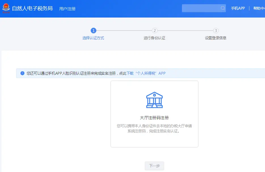Click the search magnifier icon
Image resolution: width=265 pixels, height=172 pixels.
pos(223,8)
